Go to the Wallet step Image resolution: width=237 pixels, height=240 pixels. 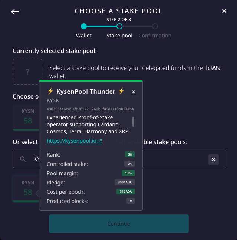pos(84,26)
